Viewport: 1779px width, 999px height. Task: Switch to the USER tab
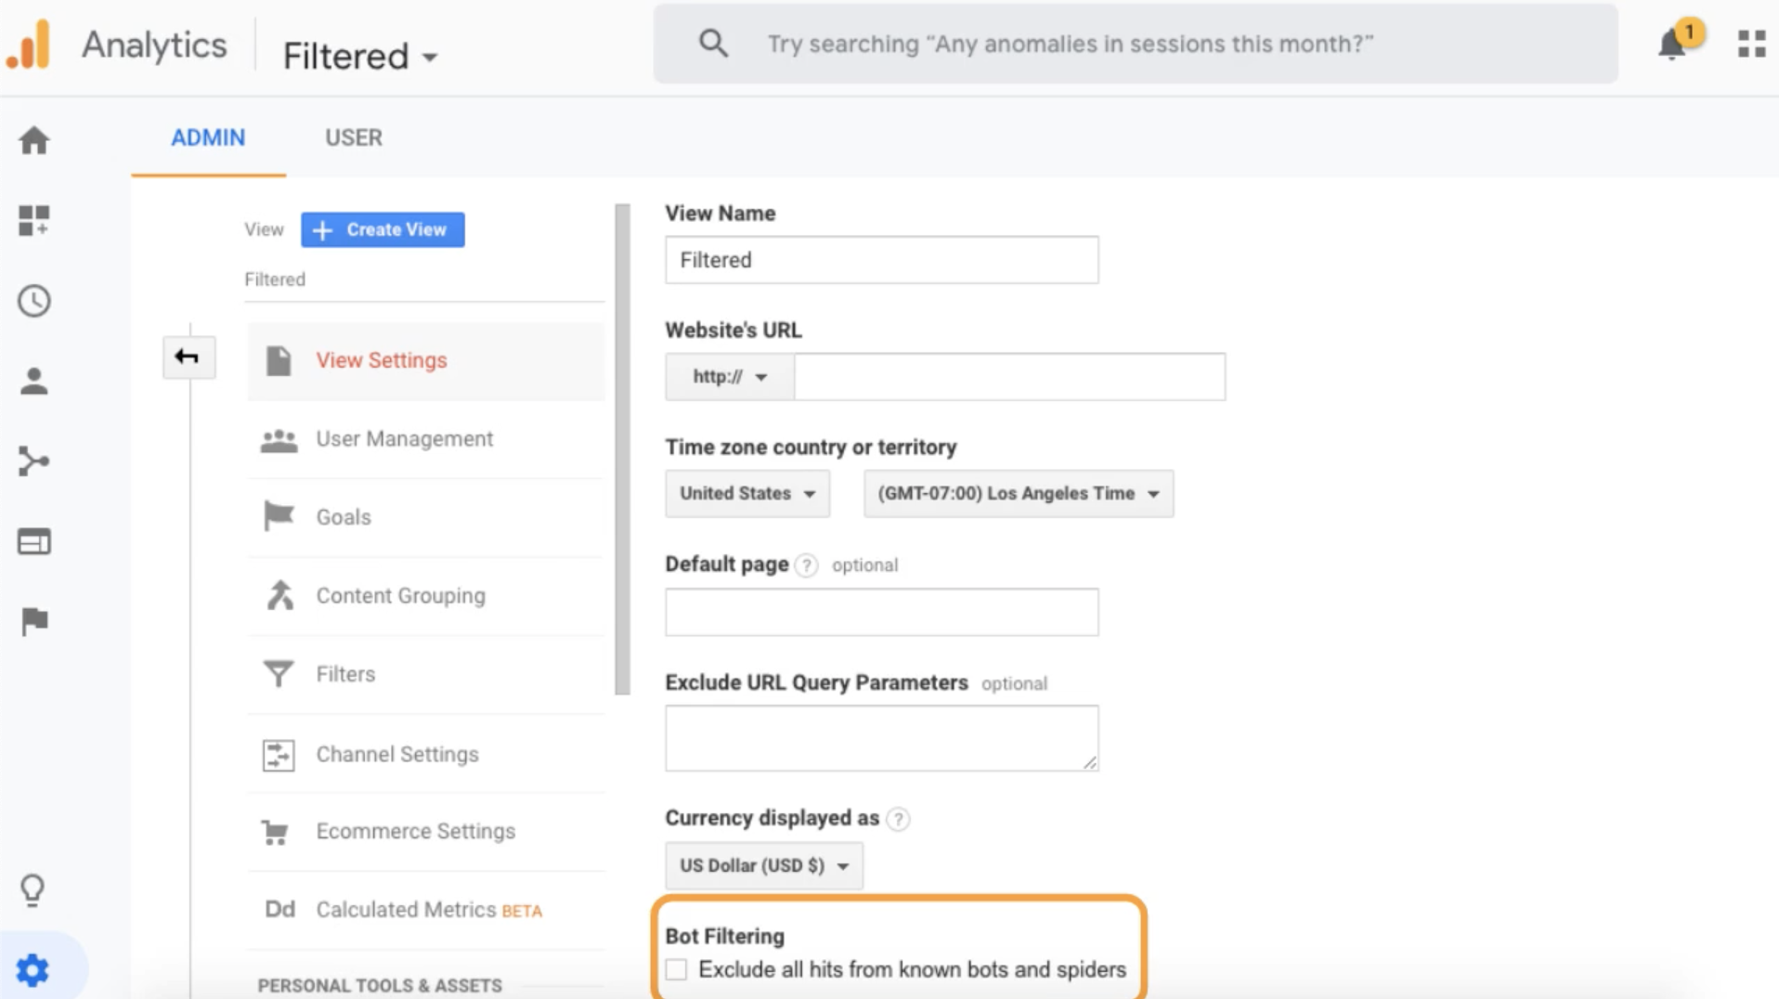point(353,137)
